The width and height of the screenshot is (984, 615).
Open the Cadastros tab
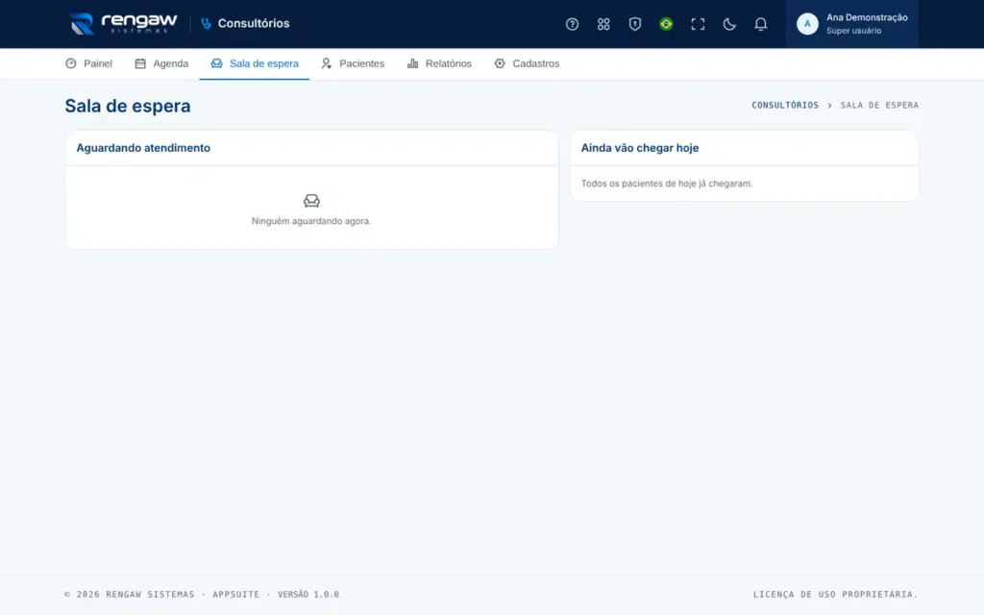point(526,63)
